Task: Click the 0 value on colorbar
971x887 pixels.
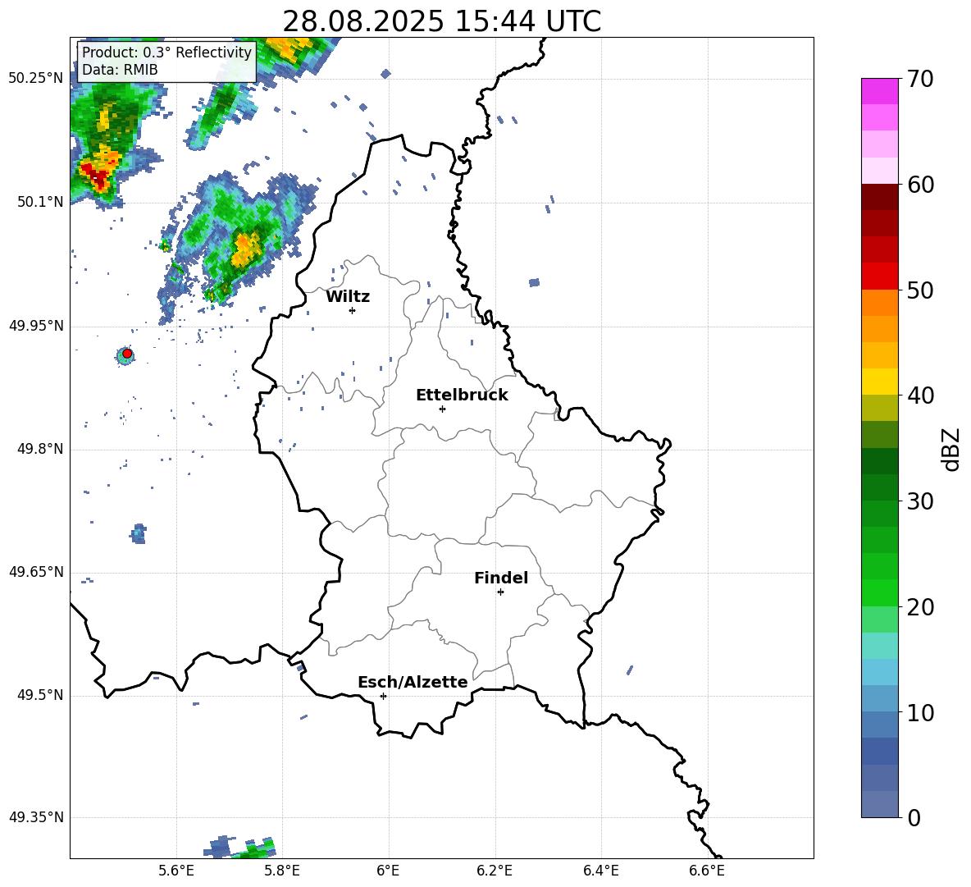Action: pyautogui.click(x=914, y=818)
